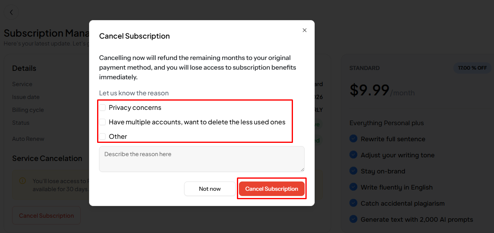
Task: Click the info icon in the warning notice
Action: coord(23,181)
